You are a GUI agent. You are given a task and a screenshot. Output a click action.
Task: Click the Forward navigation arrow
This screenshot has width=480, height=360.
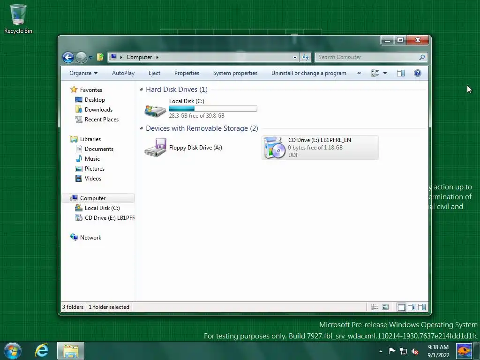point(81,57)
